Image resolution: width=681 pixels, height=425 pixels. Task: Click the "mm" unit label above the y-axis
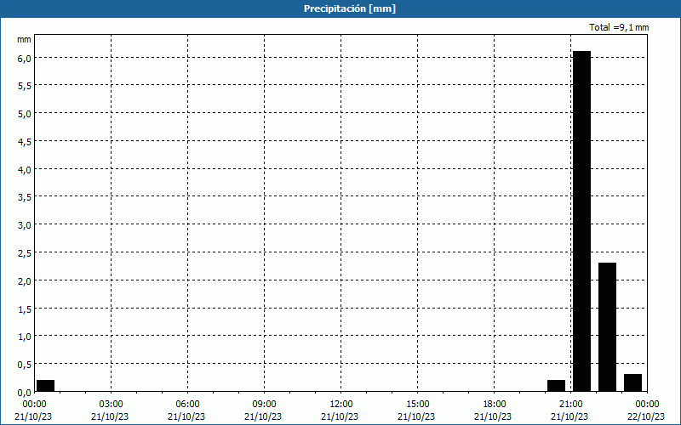point(24,40)
